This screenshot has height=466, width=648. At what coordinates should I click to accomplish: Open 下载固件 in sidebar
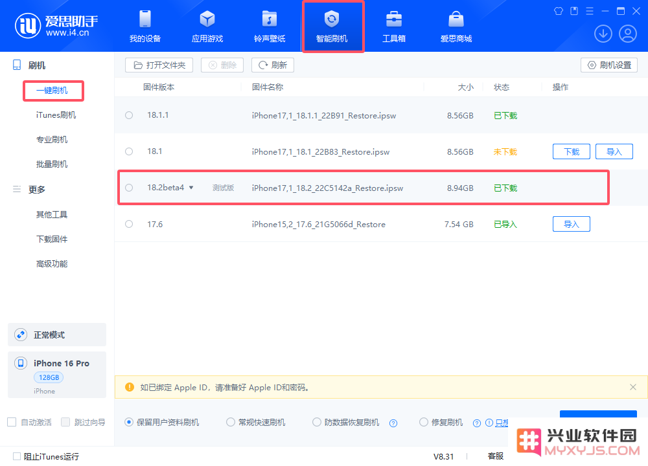(52, 239)
